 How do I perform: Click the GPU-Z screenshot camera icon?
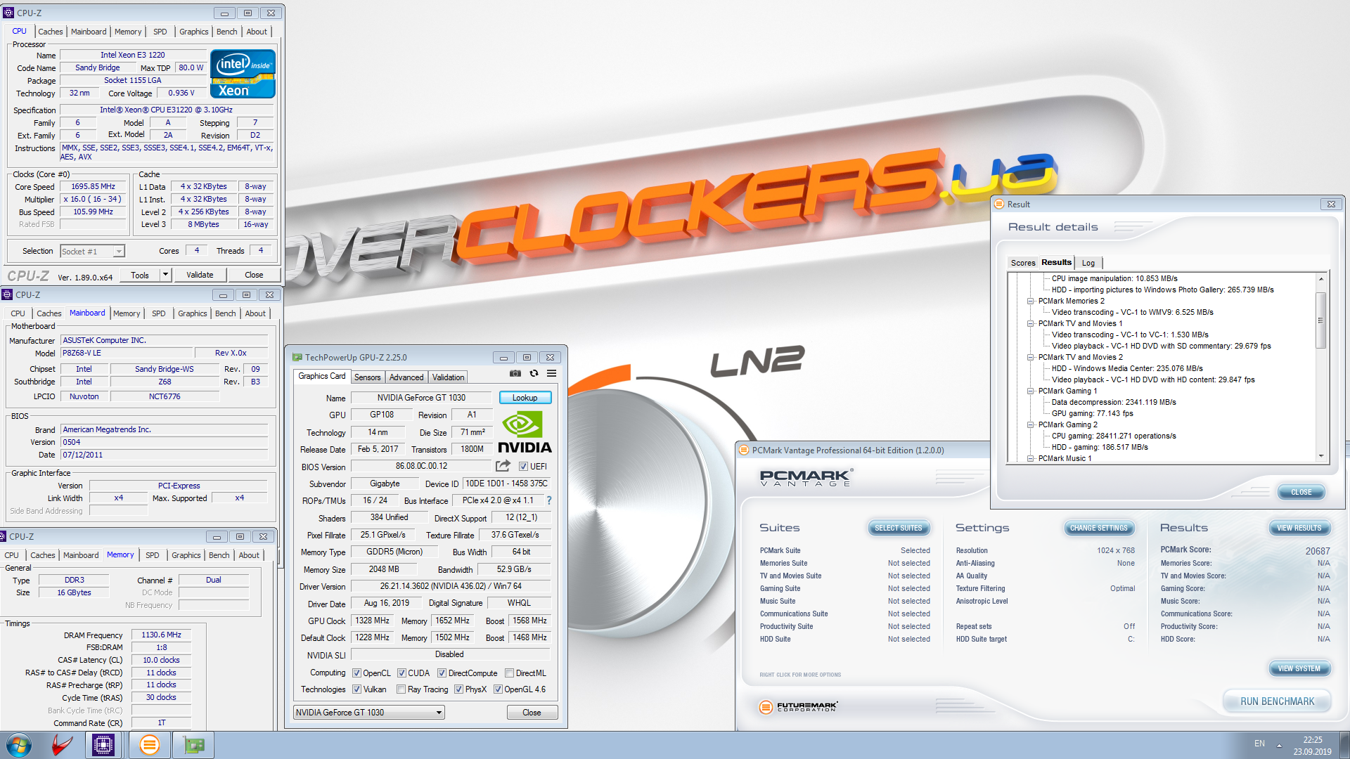(515, 374)
